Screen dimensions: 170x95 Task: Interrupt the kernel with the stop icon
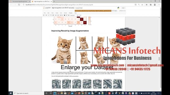[65, 15]
